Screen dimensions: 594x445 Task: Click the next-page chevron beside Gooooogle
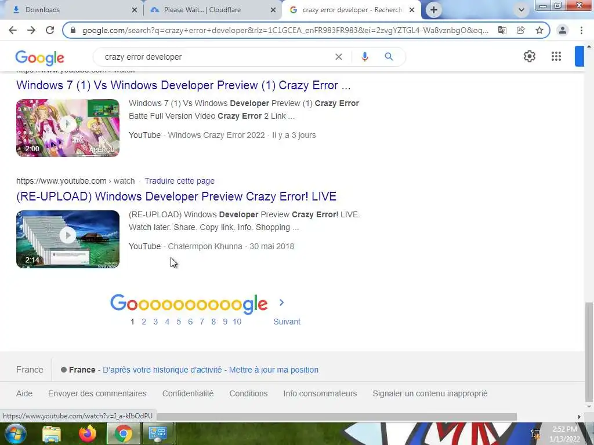[x=281, y=302]
